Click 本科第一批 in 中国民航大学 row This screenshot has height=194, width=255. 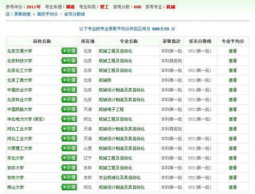172,109
